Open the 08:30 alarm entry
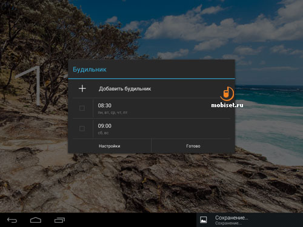303x227 pixels. 162,108
